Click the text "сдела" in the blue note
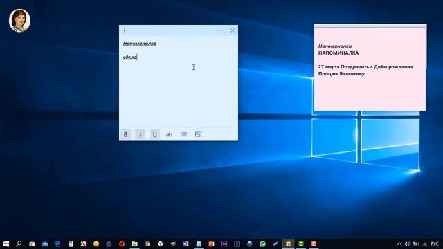443x249 pixels. pyautogui.click(x=130, y=57)
